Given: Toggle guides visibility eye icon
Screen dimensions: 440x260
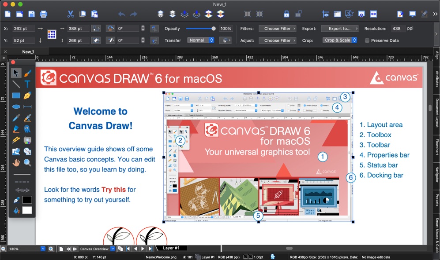Looking at the screenshot, I should point(325,14).
